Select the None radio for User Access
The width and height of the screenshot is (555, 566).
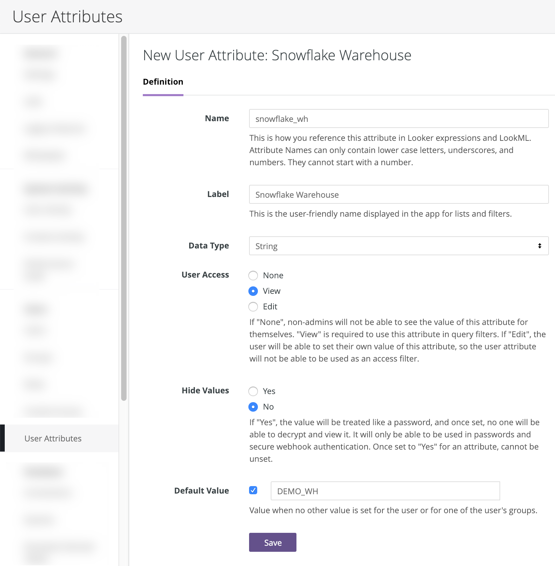[x=253, y=276]
